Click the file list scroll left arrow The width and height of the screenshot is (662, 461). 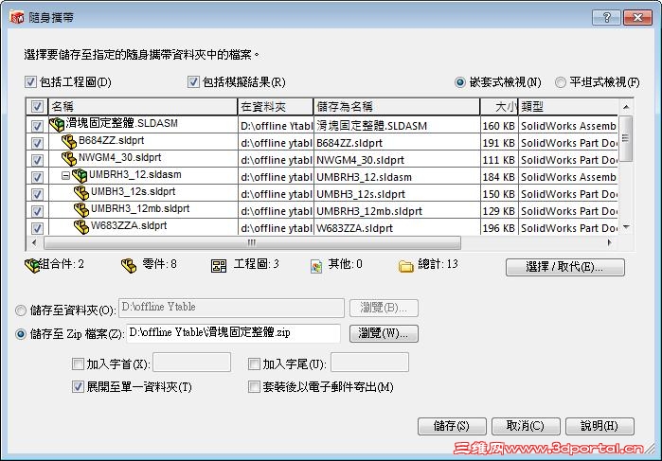click(34, 242)
